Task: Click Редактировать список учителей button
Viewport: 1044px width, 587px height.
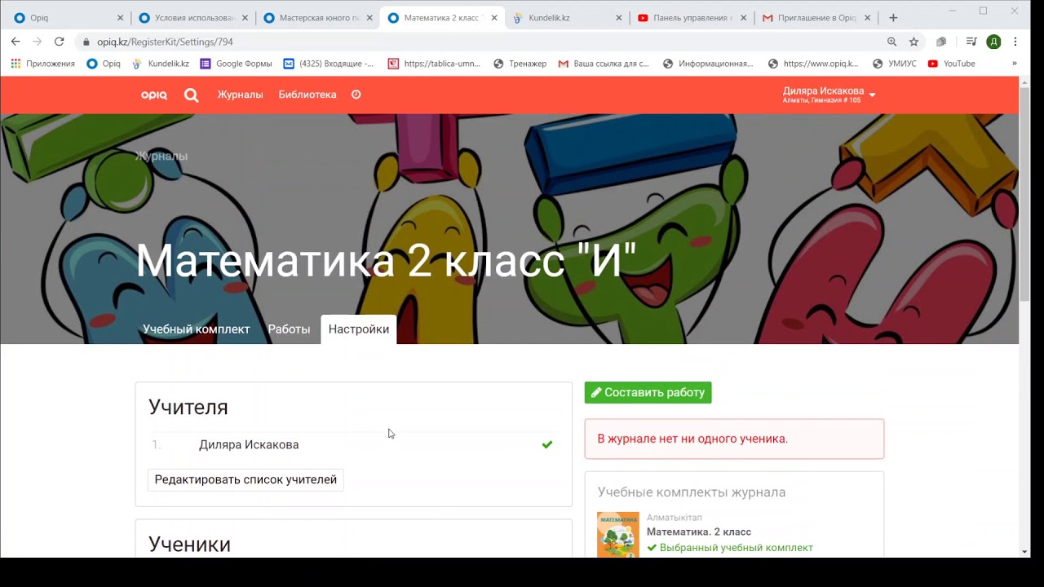Action: click(x=246, y=479)
